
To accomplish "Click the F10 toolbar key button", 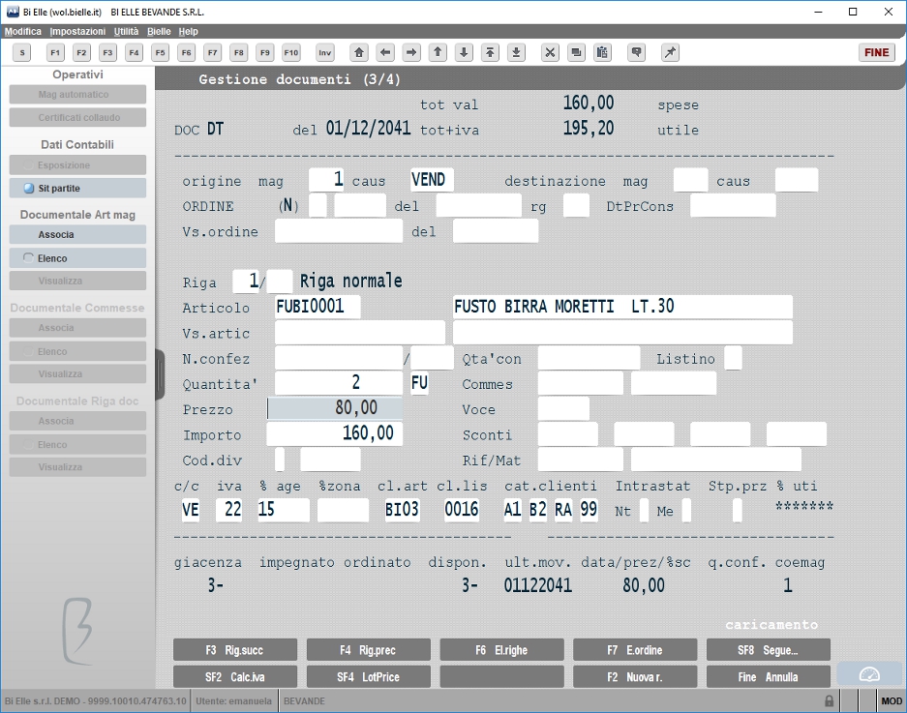I will point(291,52).
